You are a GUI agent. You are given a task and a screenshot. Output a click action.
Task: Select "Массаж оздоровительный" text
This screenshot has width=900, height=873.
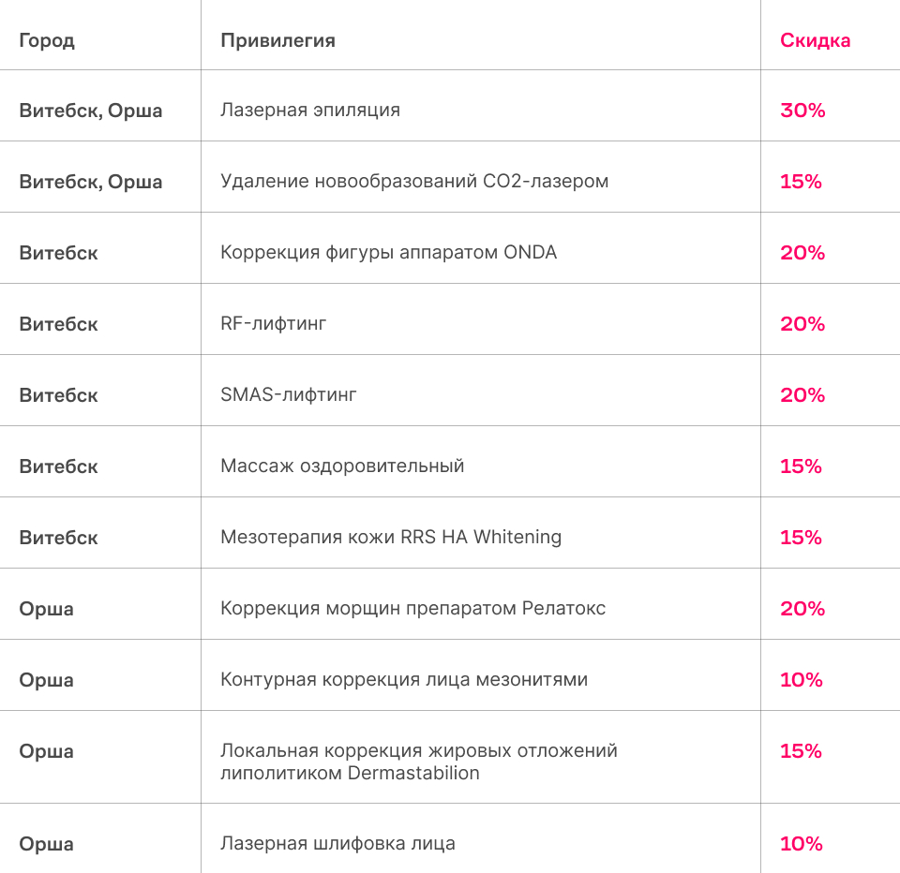click(x=342, y=466)
